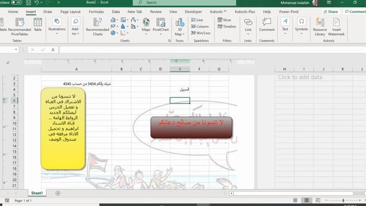Open the Kutools Plus tab
Viewport: 366px width, 206px height.
(245, 11)
